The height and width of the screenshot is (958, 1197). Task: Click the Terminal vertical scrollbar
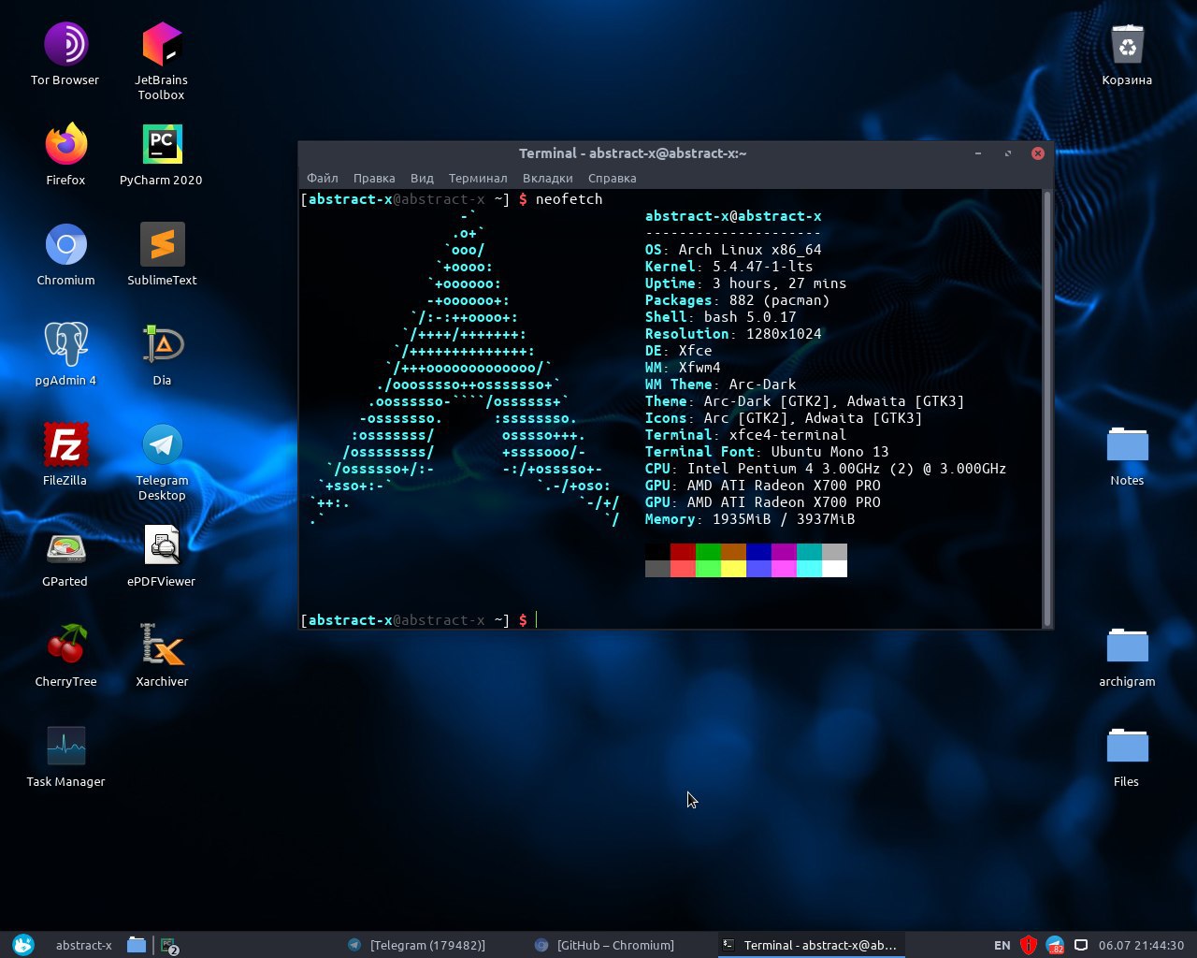pyautogui.click(x=1047, y=409)
